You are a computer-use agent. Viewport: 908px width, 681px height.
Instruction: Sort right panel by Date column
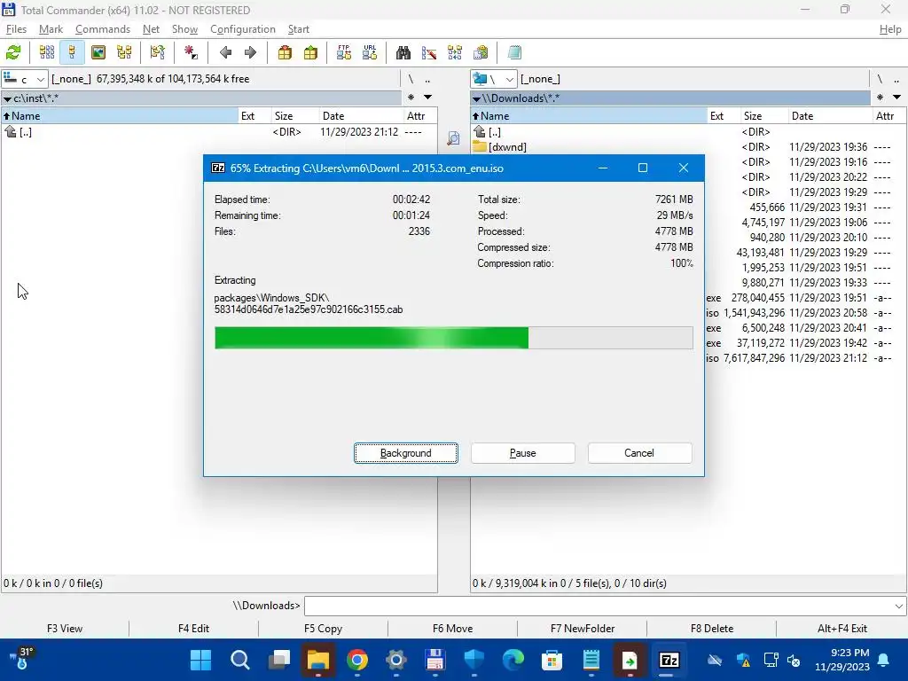(830, 116)
